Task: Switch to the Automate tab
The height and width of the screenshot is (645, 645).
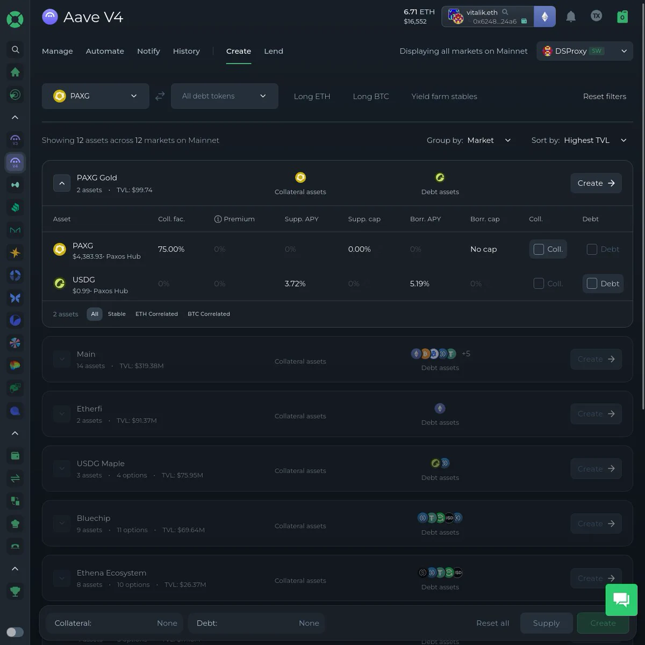Action: [x=105, y=51]
